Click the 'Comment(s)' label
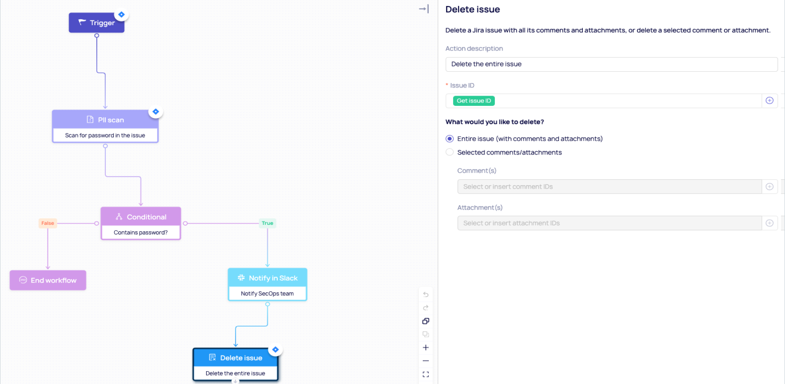Viewport: 785px width, 384px height. (x=477, y=171)
